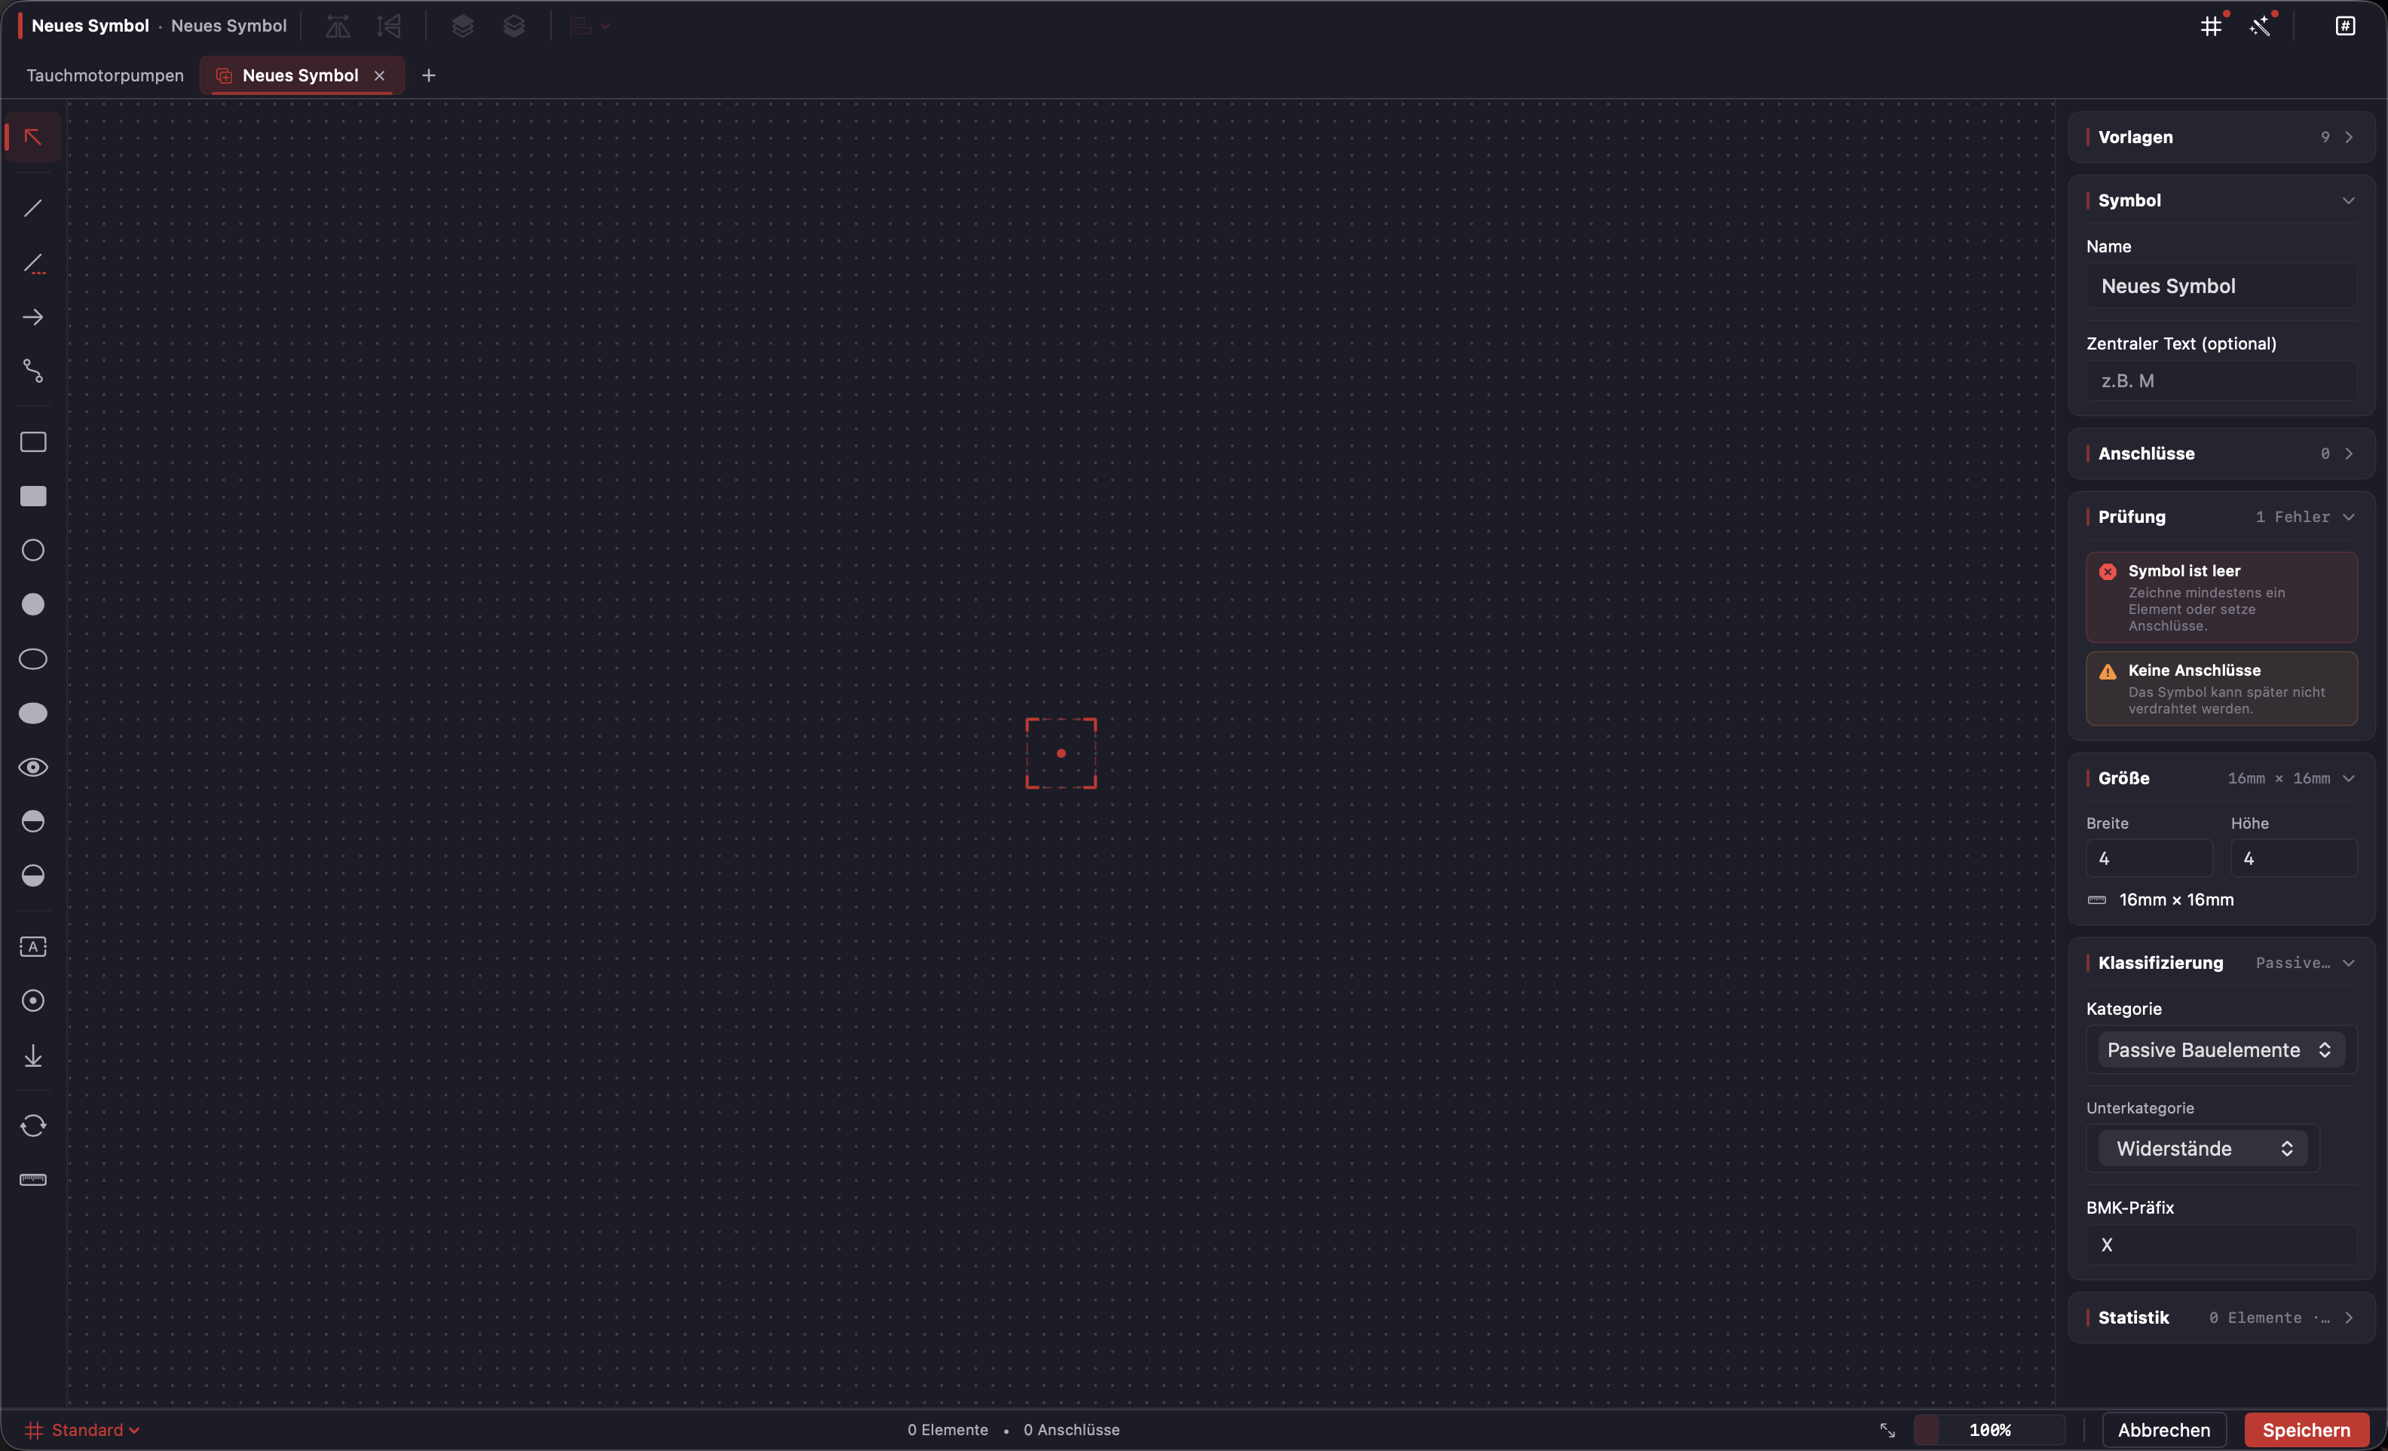
Task: Select the straight line tool
Action: pos(33,208)
